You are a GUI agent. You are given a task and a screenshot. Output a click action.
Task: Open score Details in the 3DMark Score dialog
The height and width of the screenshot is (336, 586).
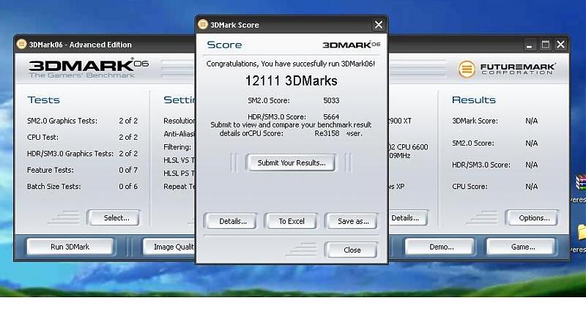point(232,221)
